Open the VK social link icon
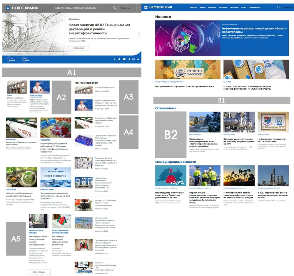 (138, 59)
